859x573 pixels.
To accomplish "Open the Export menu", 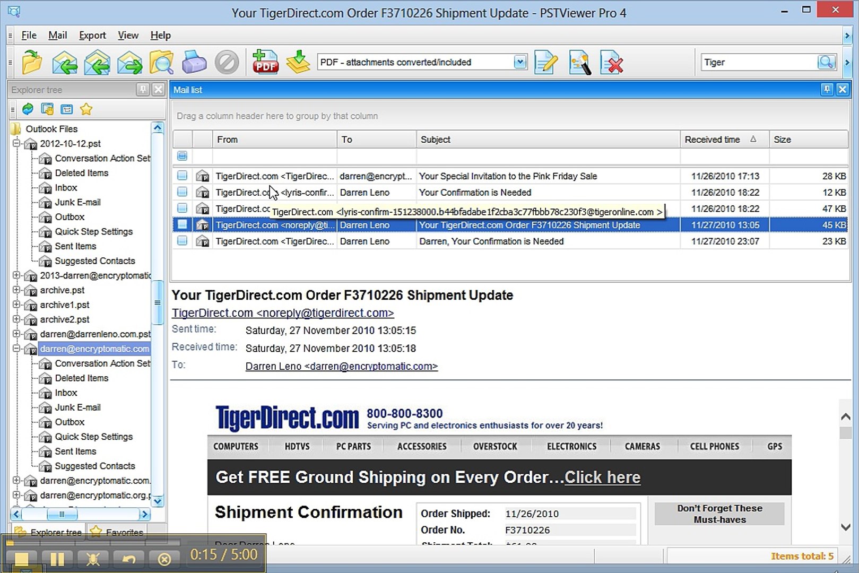I will [92, 35].
